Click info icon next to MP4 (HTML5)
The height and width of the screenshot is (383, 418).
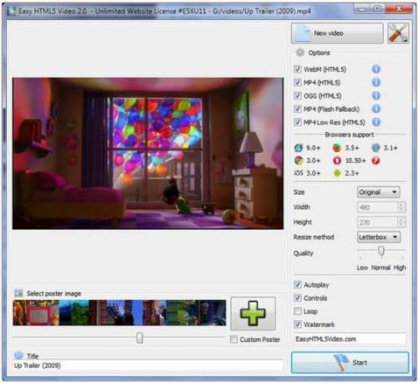pos(376,82)
